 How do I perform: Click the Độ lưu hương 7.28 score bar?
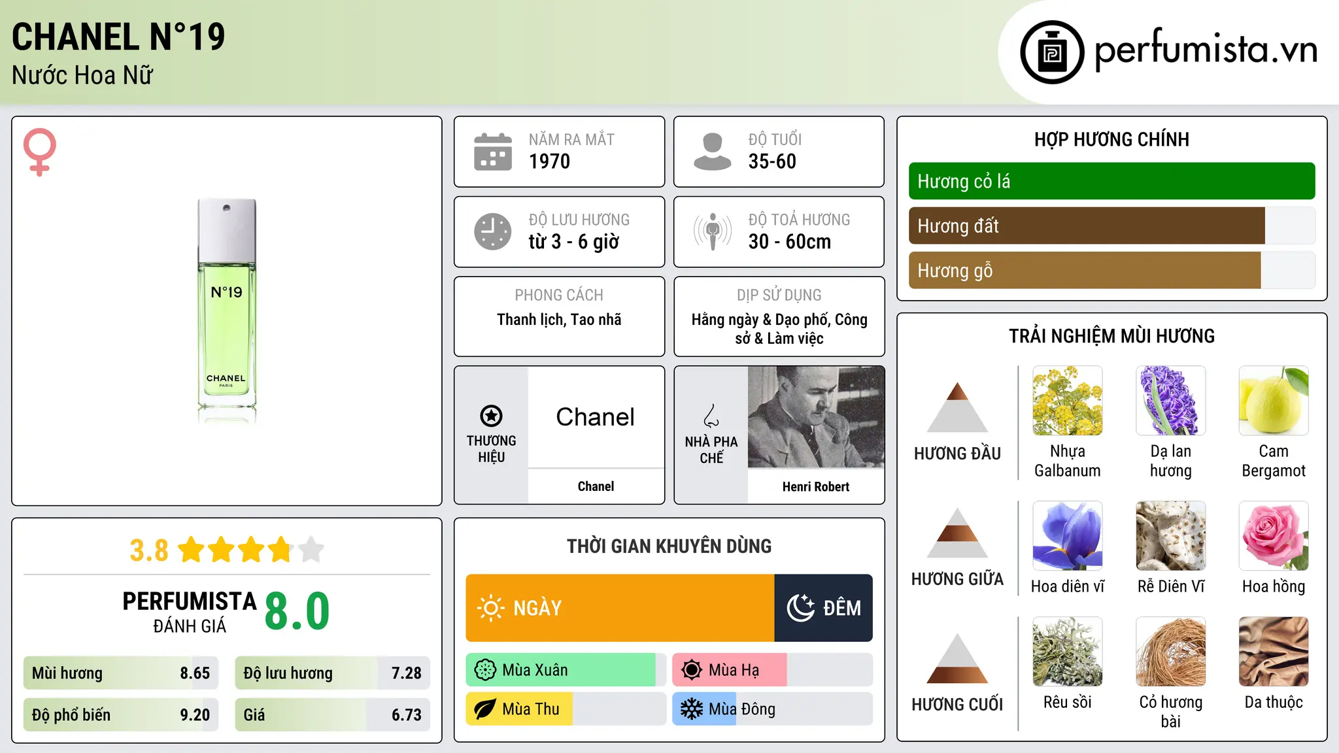[332, 673]
